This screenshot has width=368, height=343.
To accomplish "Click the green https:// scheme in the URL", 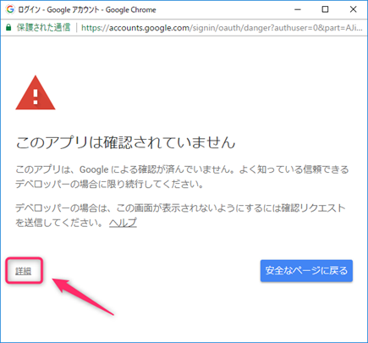I will coord(95,28).
